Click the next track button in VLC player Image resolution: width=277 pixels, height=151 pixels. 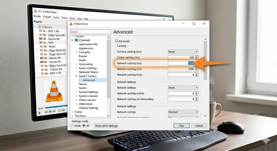point(54,111)
